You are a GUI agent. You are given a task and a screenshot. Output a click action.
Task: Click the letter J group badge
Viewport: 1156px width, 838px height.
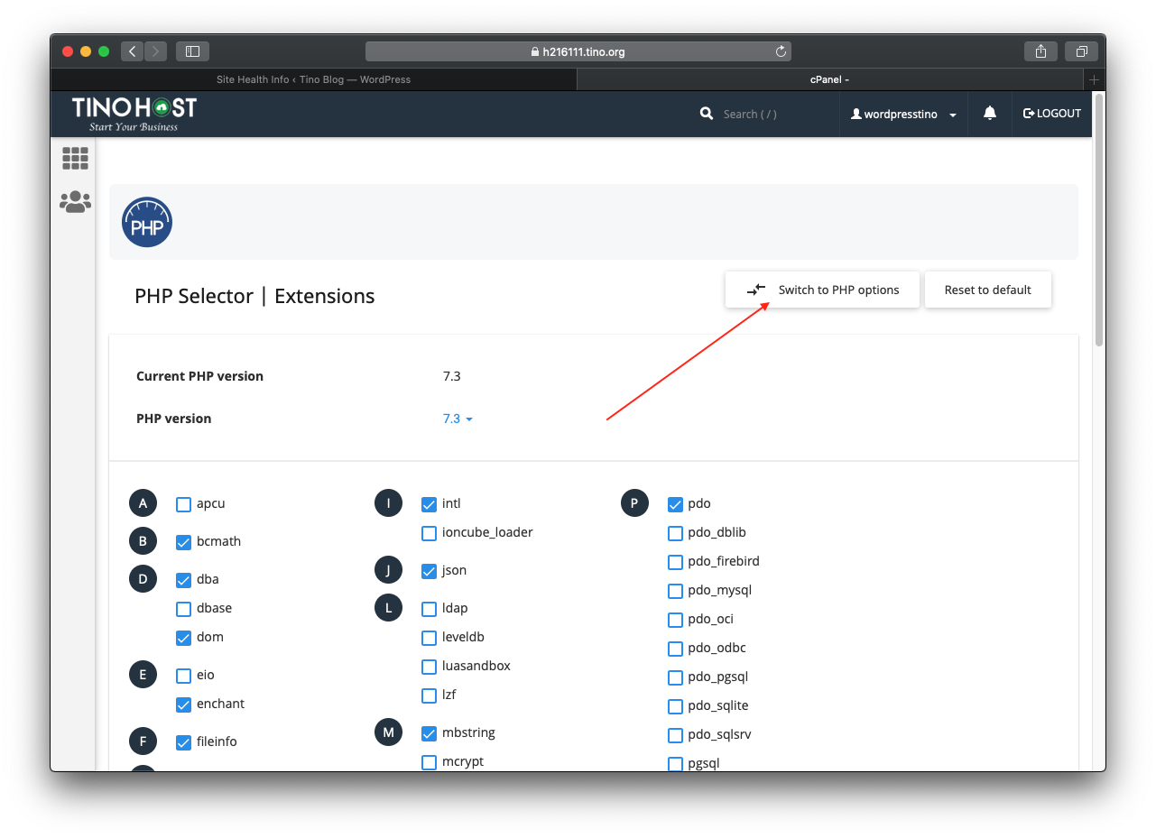(x=388, y=570)
